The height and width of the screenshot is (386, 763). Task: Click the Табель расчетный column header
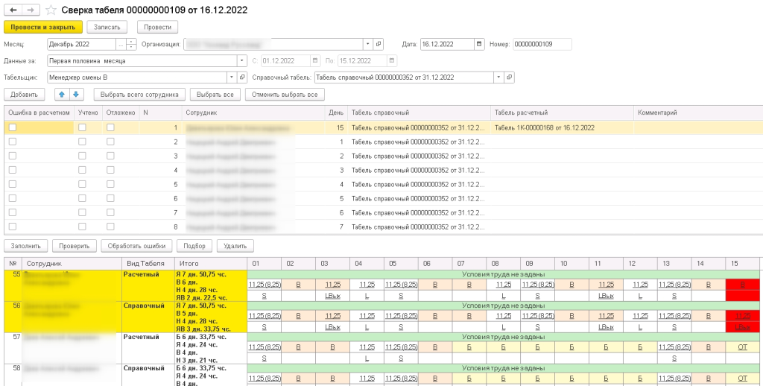point(562,113)
